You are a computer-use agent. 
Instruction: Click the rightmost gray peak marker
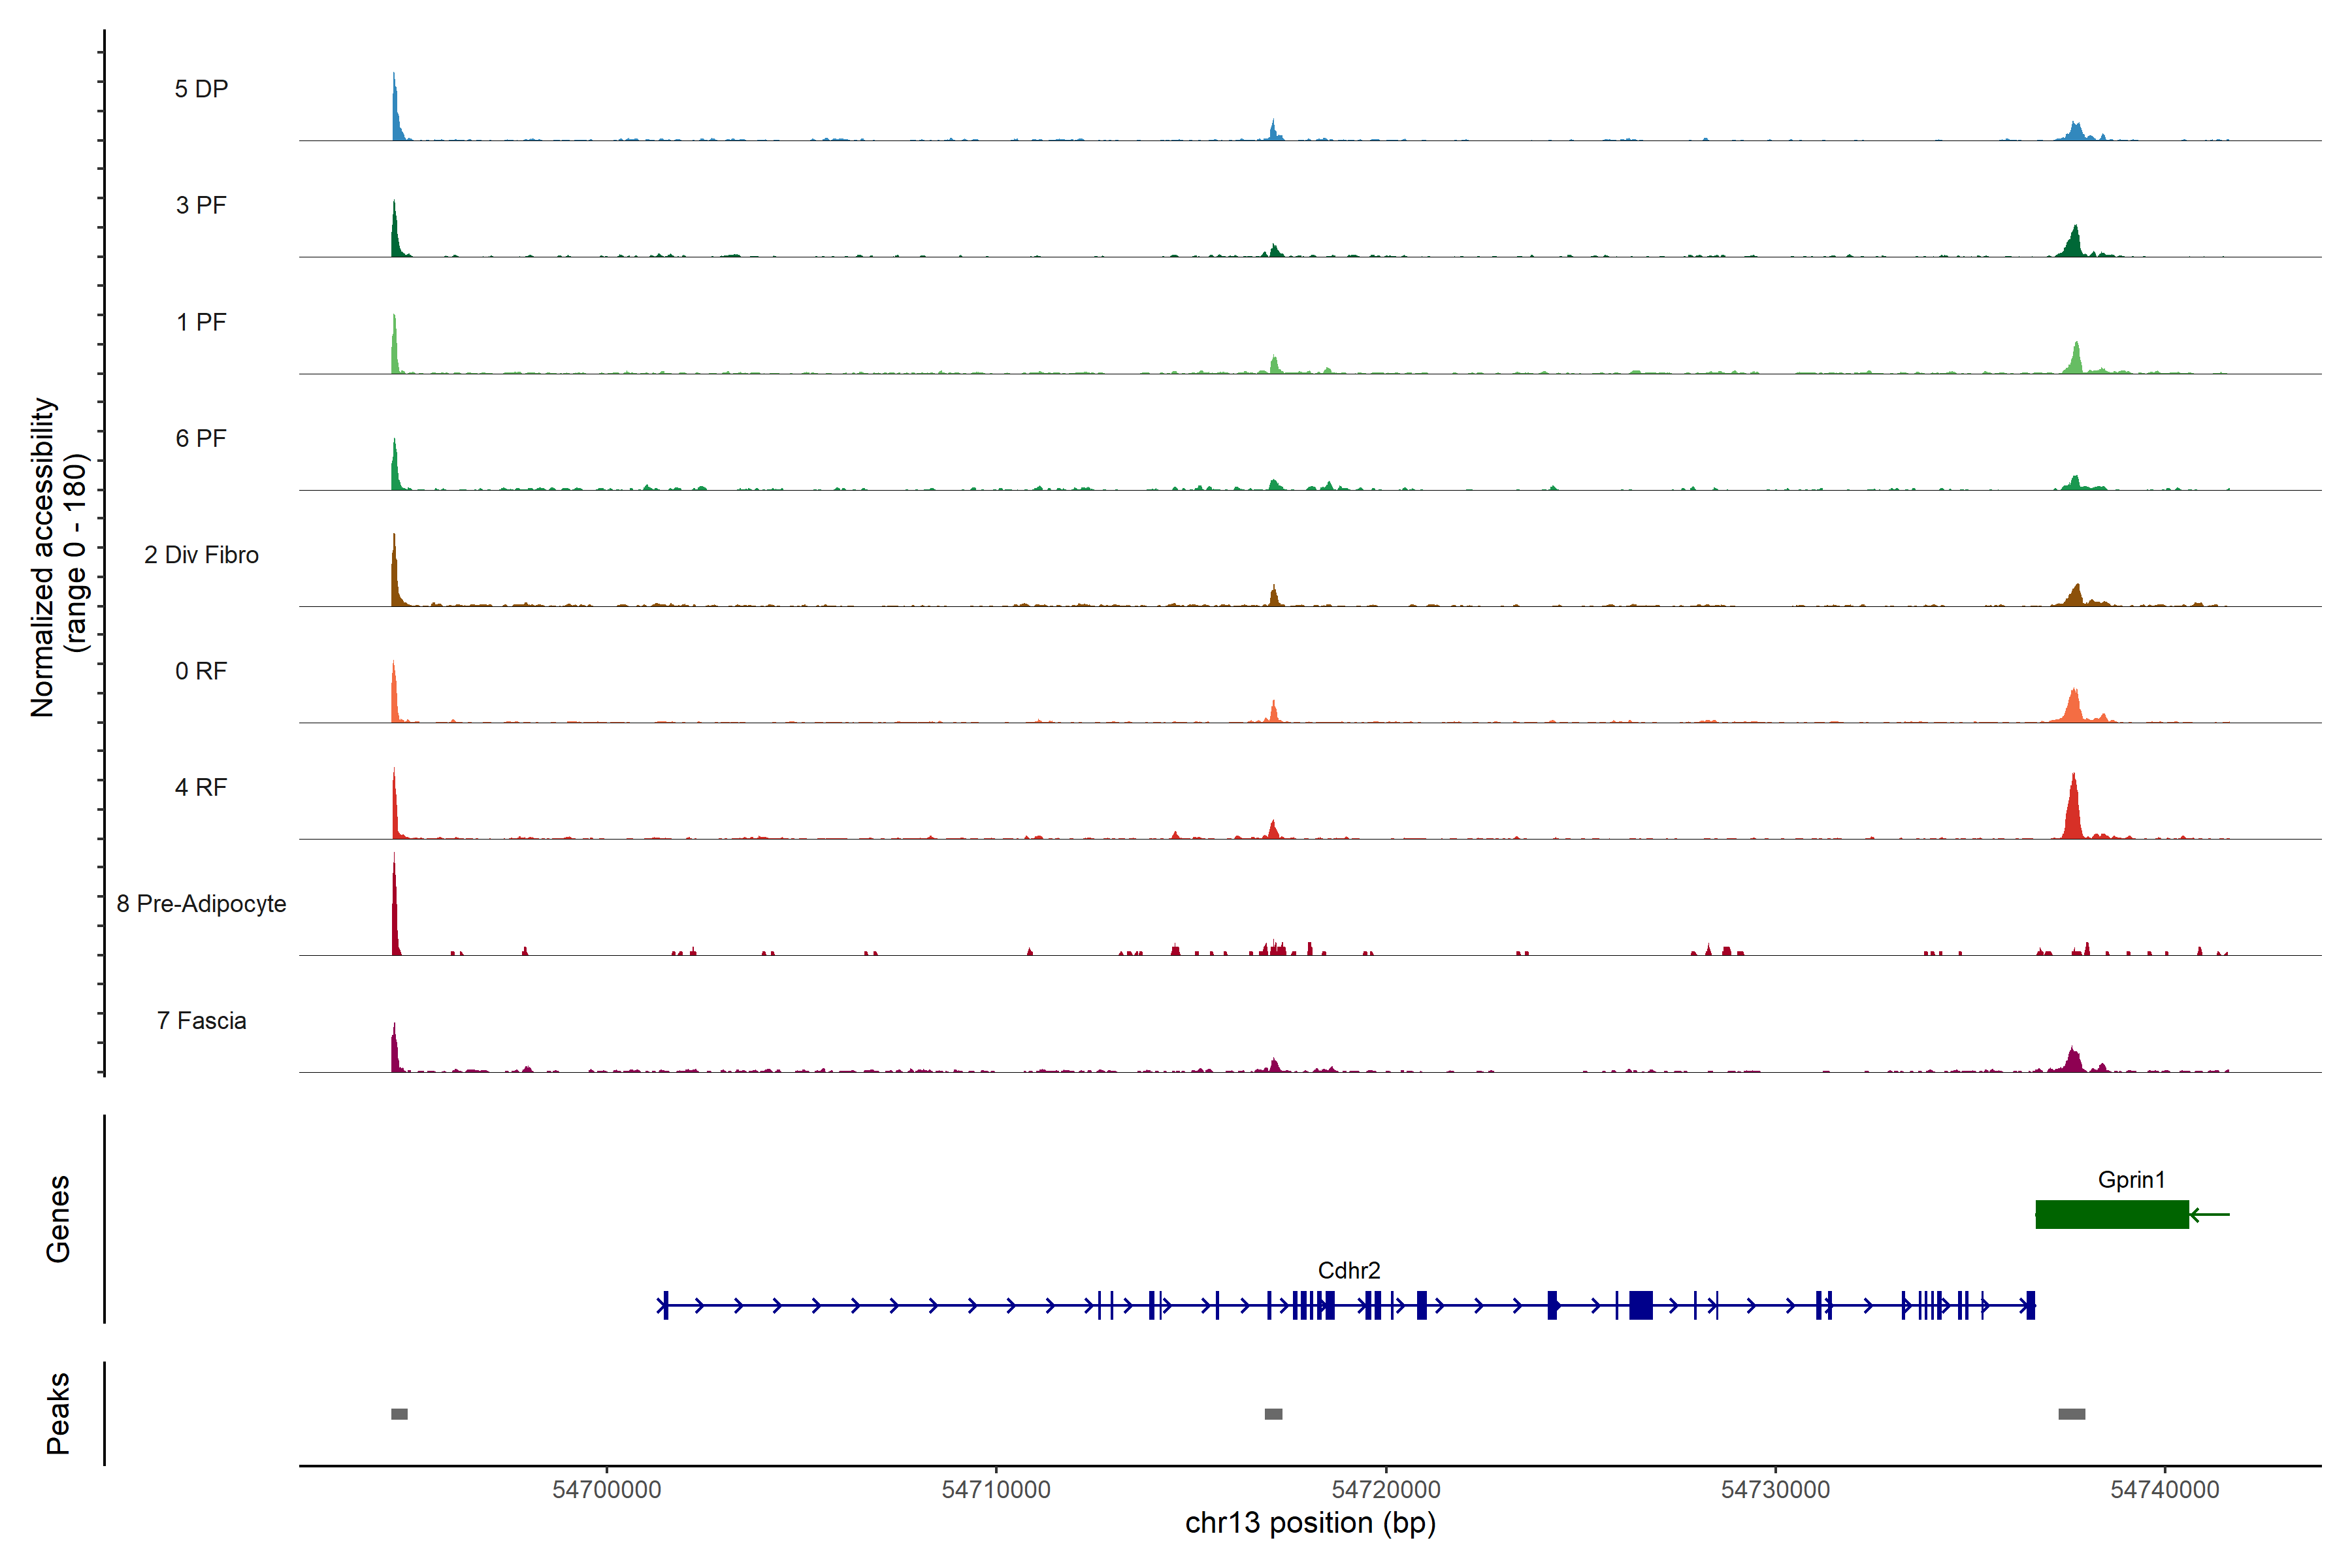[2071, 1414]
